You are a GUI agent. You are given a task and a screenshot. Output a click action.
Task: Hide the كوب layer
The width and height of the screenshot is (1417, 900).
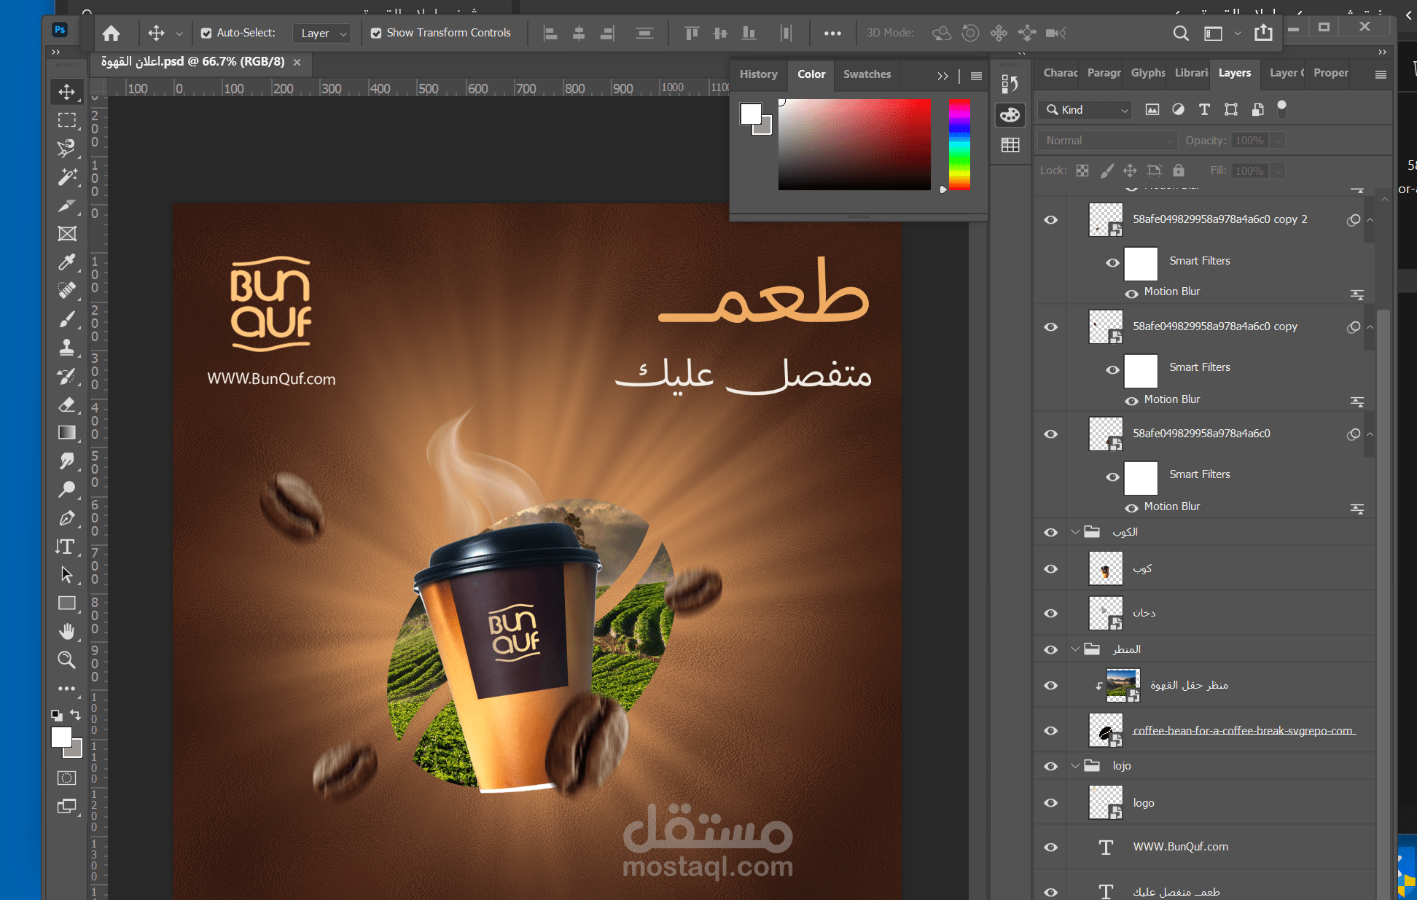1050,568
